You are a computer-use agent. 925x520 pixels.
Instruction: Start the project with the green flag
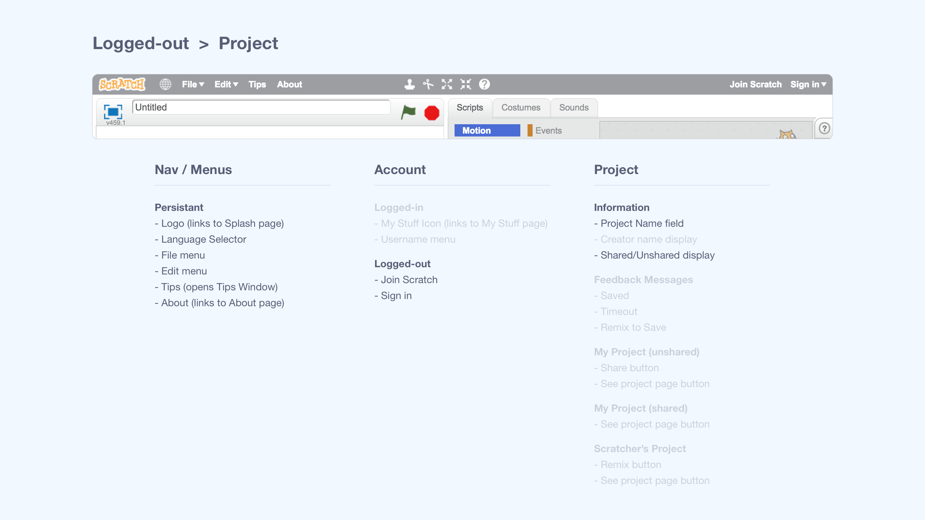(x=408, y=112)
